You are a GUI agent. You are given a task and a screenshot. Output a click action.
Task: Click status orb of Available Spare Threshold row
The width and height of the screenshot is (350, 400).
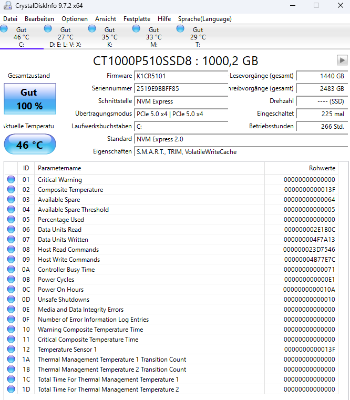click(x=11, y=209)
